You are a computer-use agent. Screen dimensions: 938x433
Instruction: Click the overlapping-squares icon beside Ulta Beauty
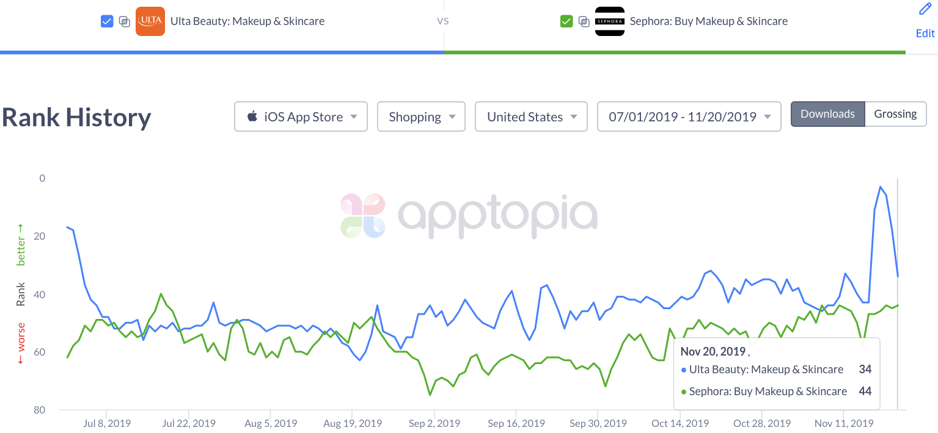[x=125, y=21]
